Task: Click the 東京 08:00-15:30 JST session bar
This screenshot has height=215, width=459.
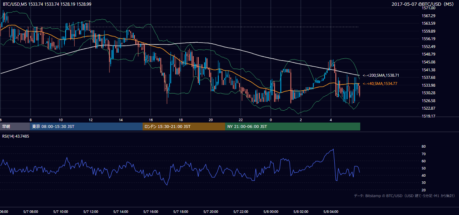Action: [86, 126]
